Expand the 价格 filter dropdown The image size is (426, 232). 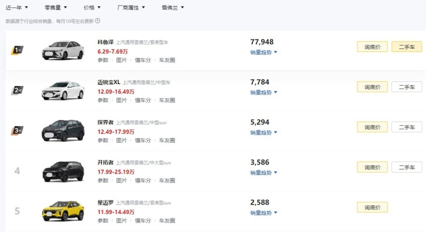(x=92, y=7)
